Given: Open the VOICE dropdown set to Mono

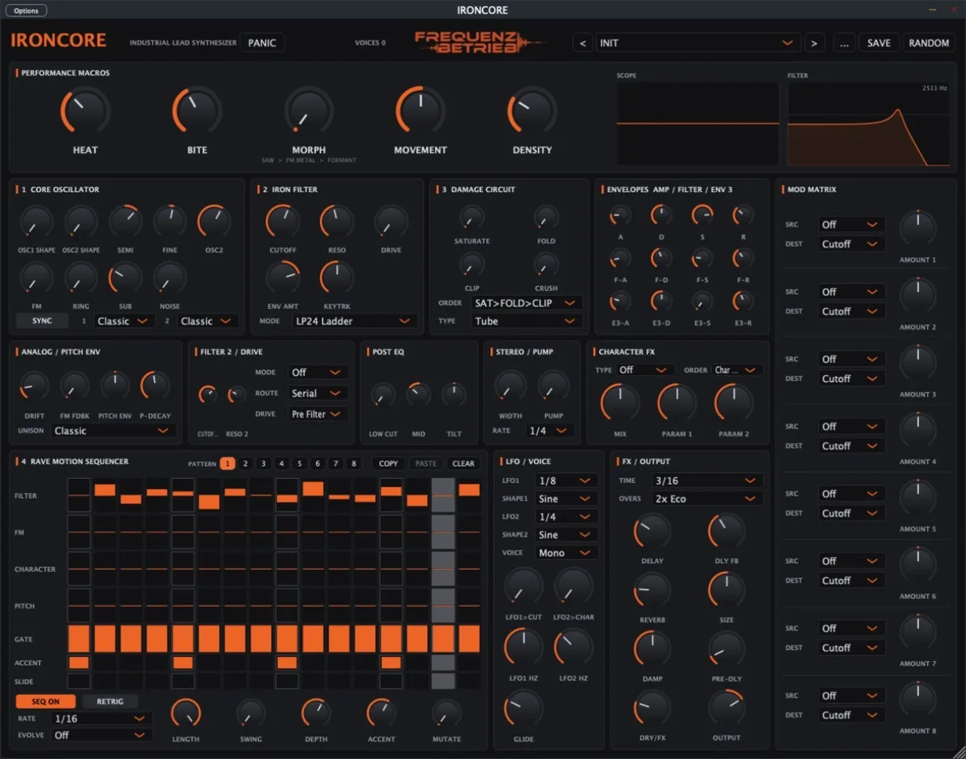Looking at the screenshot, I should 567,552.
